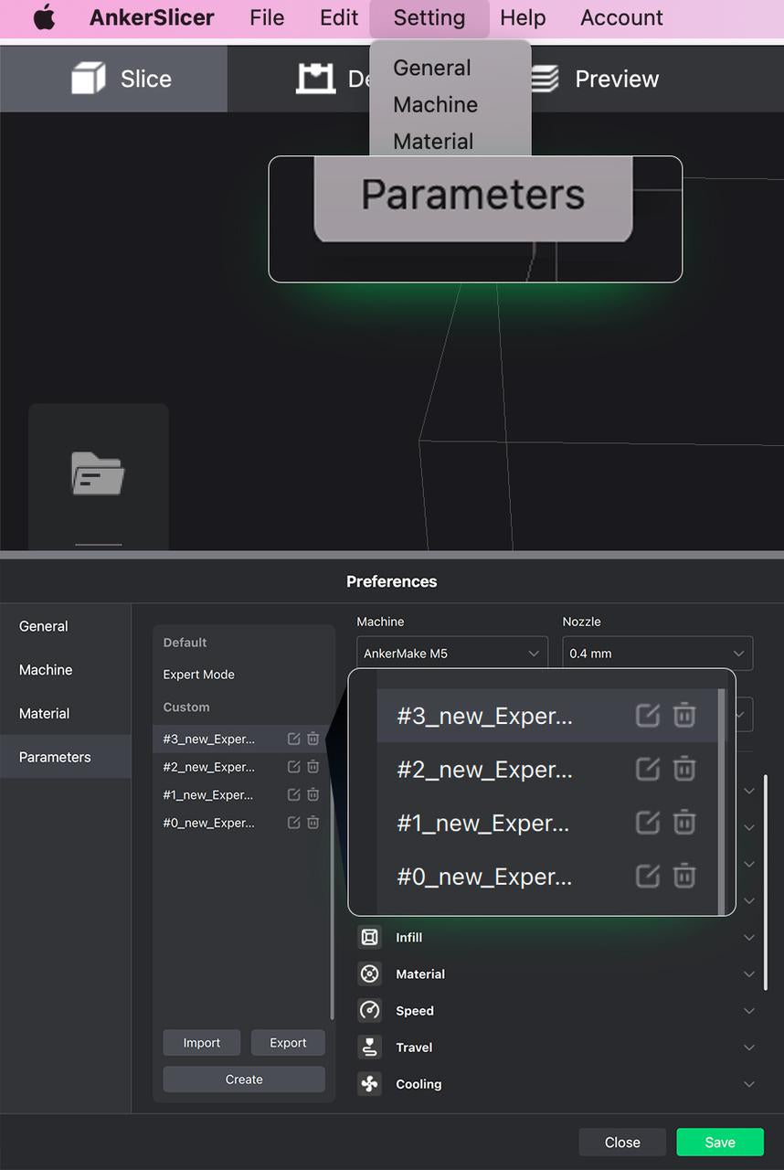The height and width of the screenshot is (1170, 784).
Task: Click the parameters panel vertical scrollbar
Action: click(x=766, y=882)
